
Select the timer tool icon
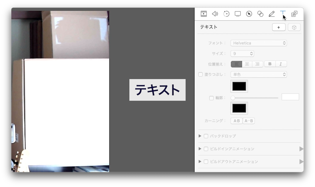(x=226, y=14)
